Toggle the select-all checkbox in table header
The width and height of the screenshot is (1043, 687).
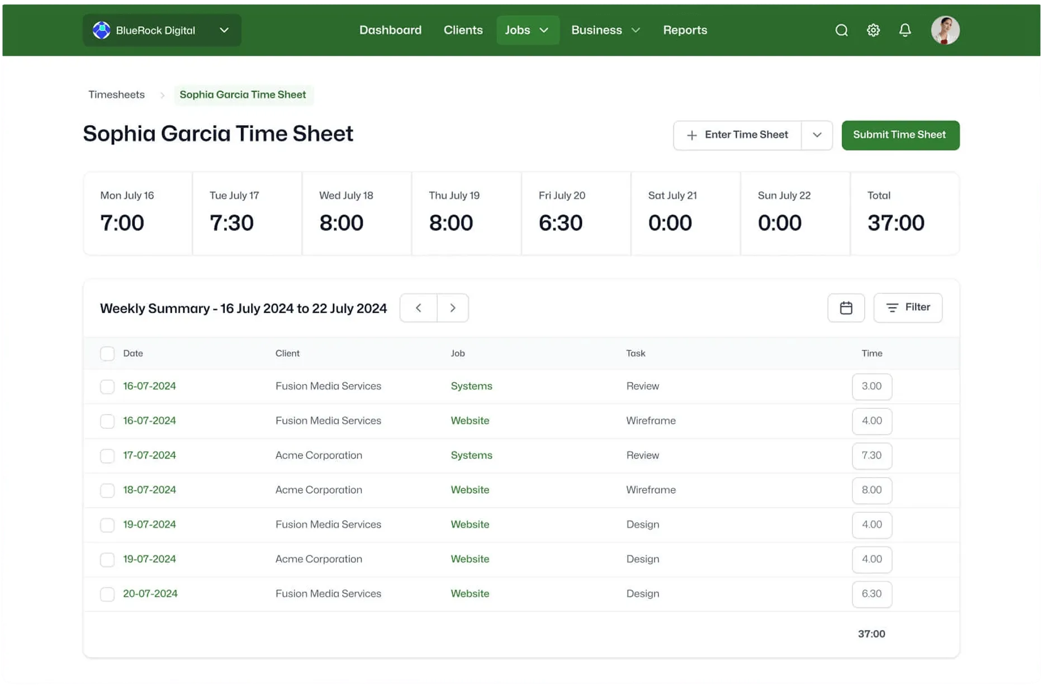coord(107,354)
